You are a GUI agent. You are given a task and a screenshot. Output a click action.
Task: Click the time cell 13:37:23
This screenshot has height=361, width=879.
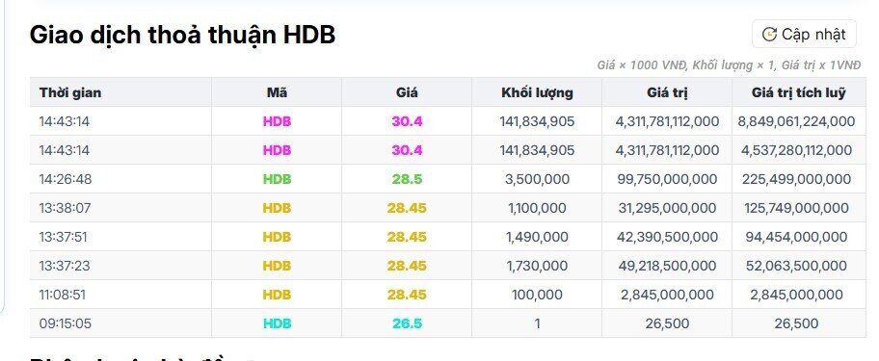point(64,266)
